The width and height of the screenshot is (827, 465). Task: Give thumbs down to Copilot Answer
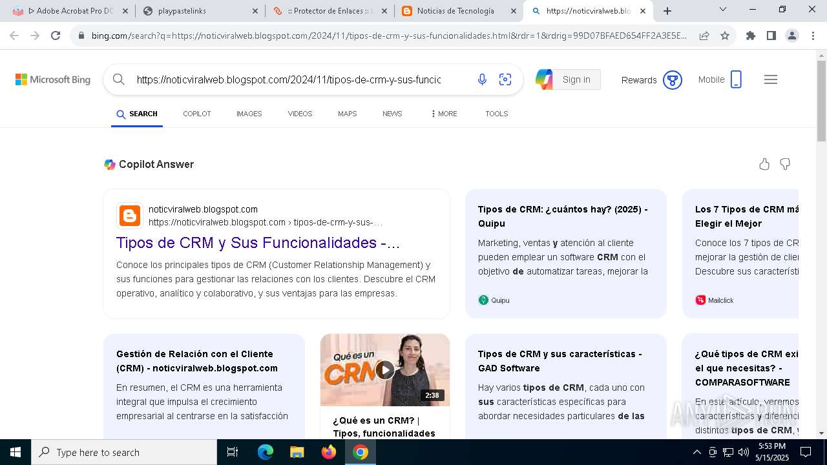[785, 164]
